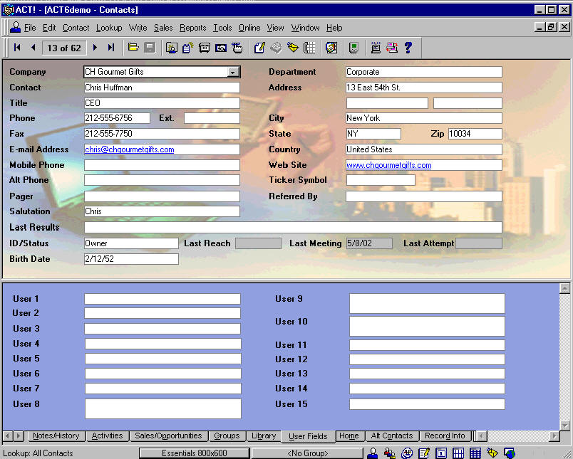Screen dimensions: 573x459
Task: Open the Sales menu
Action: point(163,28)
